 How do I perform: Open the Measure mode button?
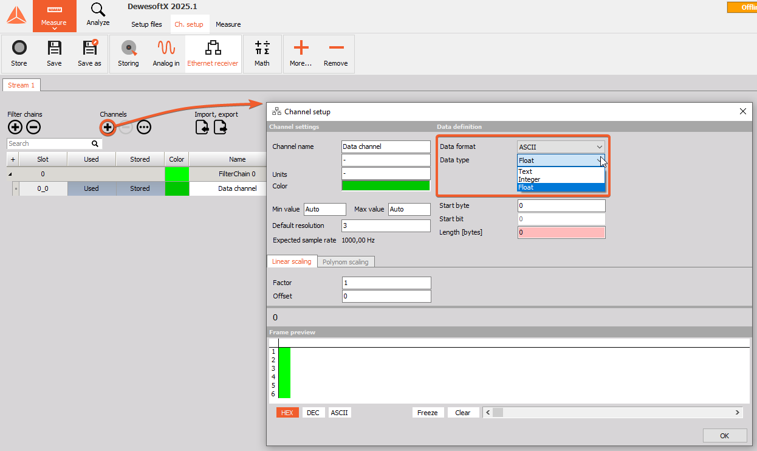pyautogui.click(x=54, y=16)
